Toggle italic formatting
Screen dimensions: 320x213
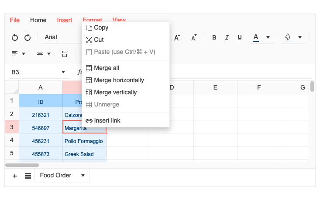[x=227, y=37]
